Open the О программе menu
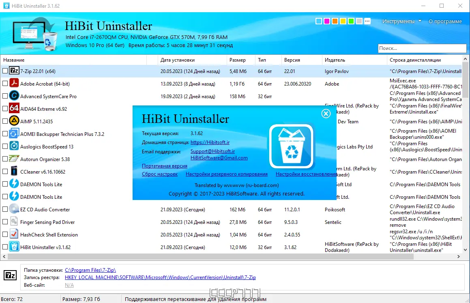This screenshot has height=303, width=470. [445, 21]
